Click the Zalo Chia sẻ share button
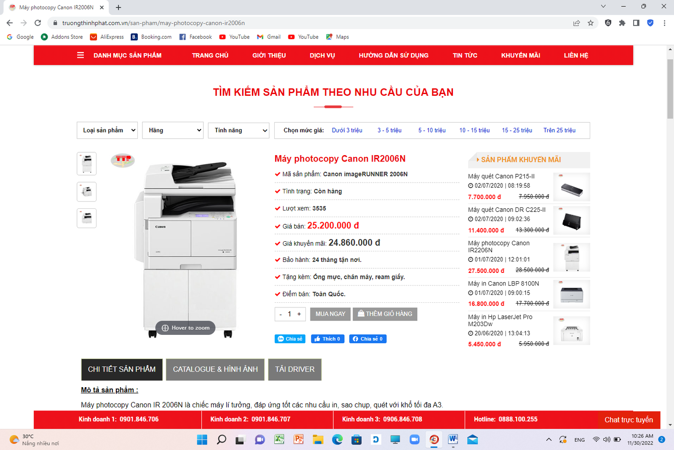 click(290, 339)
